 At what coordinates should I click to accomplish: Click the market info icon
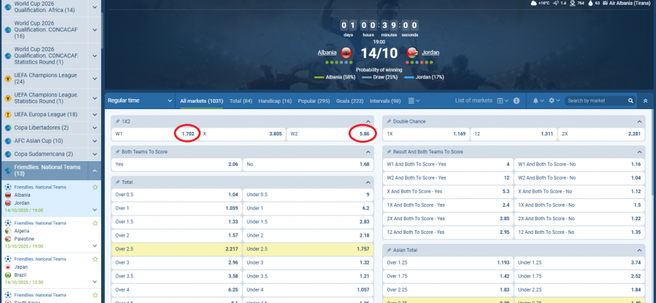pyautogui.click(x=516, y=101)
